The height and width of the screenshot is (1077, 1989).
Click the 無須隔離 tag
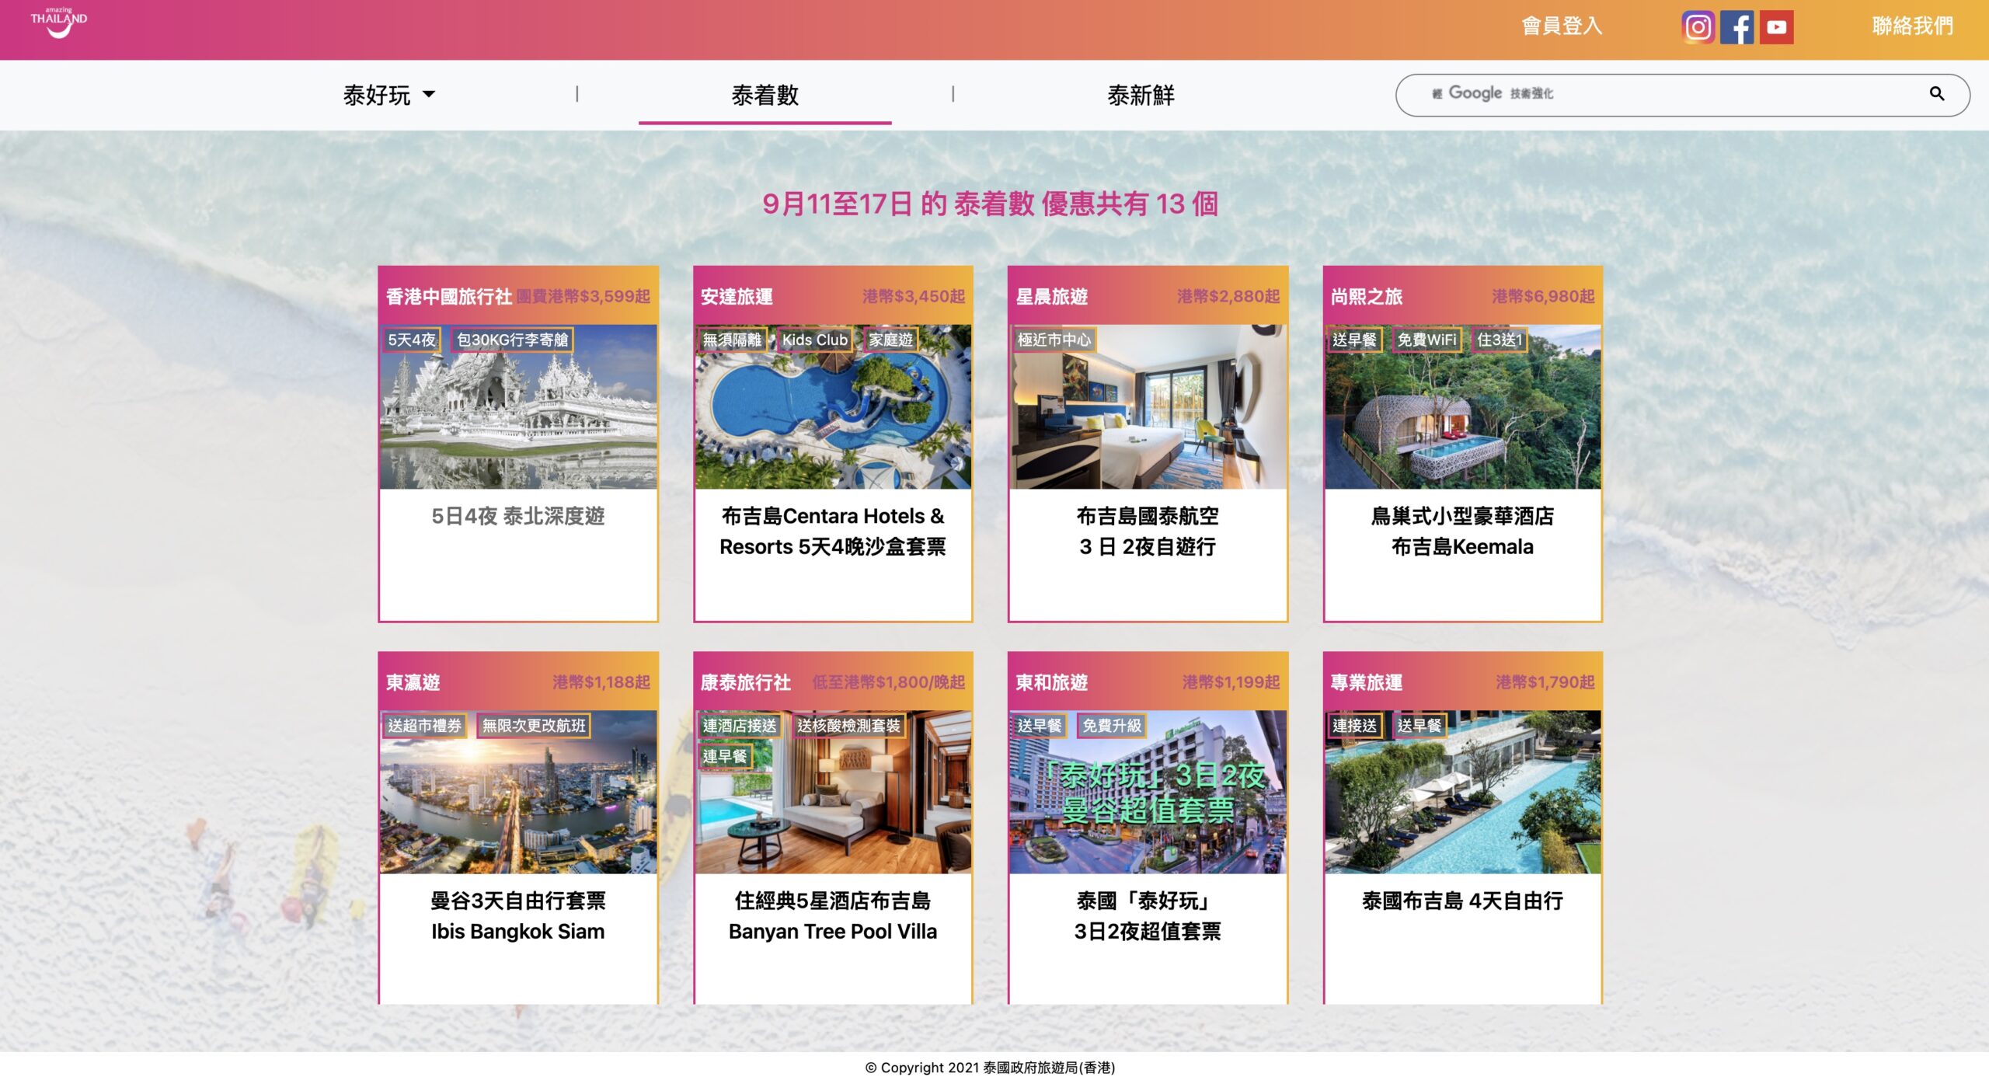tap(732, 340)
